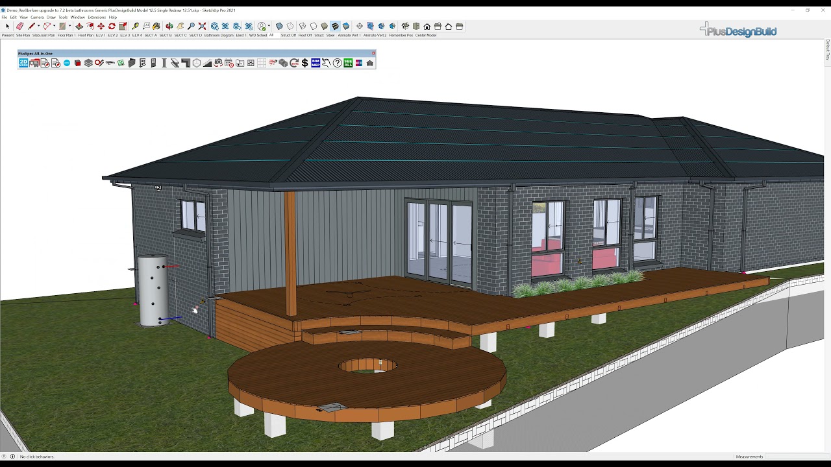The height and width of the screenshot is (467, 831).
Task: Select the Paint Bucket tool
Action: (156, 27)
